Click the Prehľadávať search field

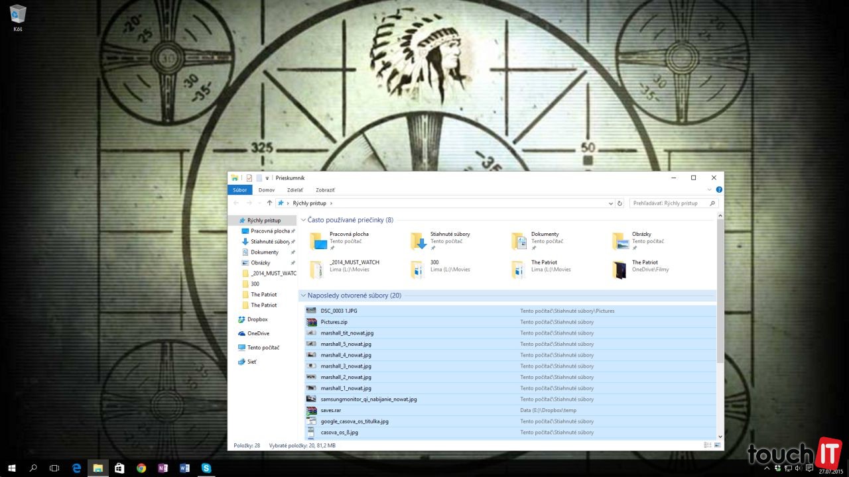[670, 203]
